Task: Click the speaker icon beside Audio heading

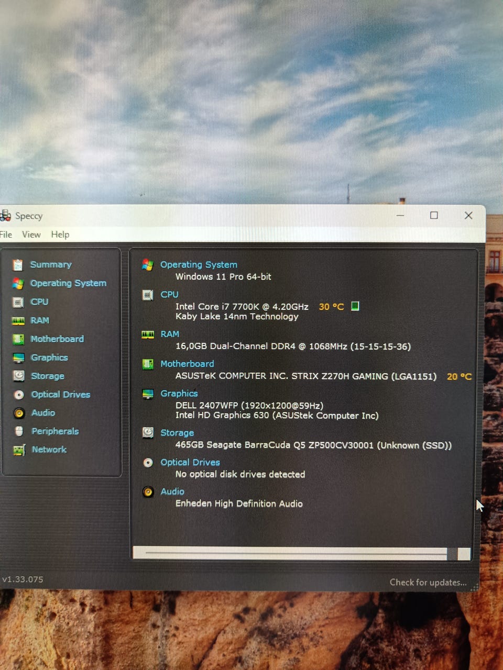Action: tap(148, 492)
